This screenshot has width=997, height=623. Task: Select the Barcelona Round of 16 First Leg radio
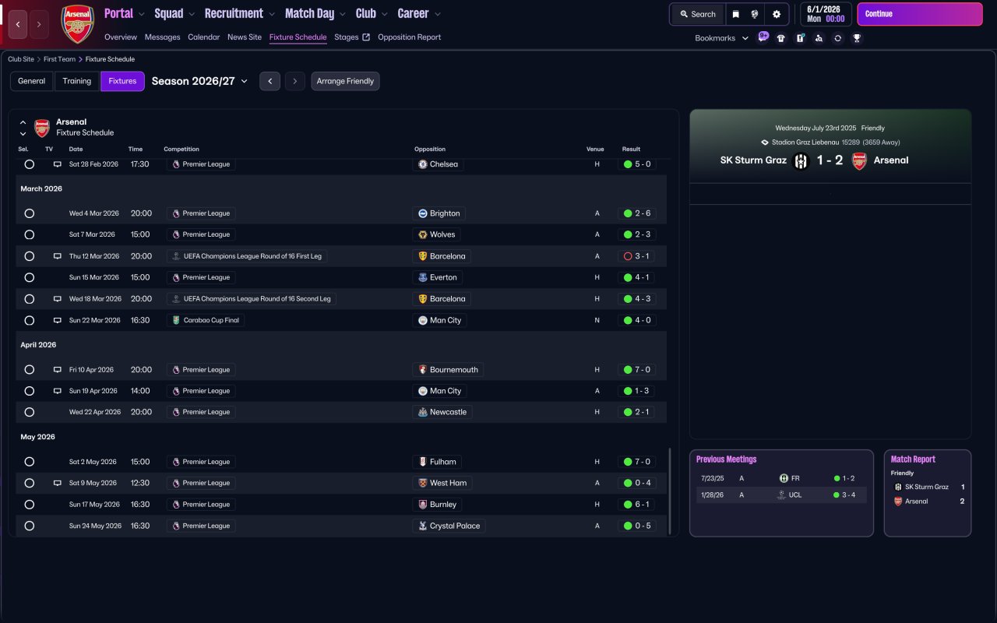pos(30,256)
